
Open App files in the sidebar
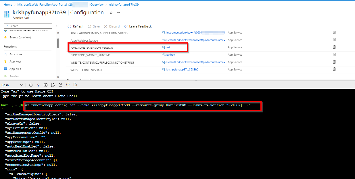pos(15,69)
